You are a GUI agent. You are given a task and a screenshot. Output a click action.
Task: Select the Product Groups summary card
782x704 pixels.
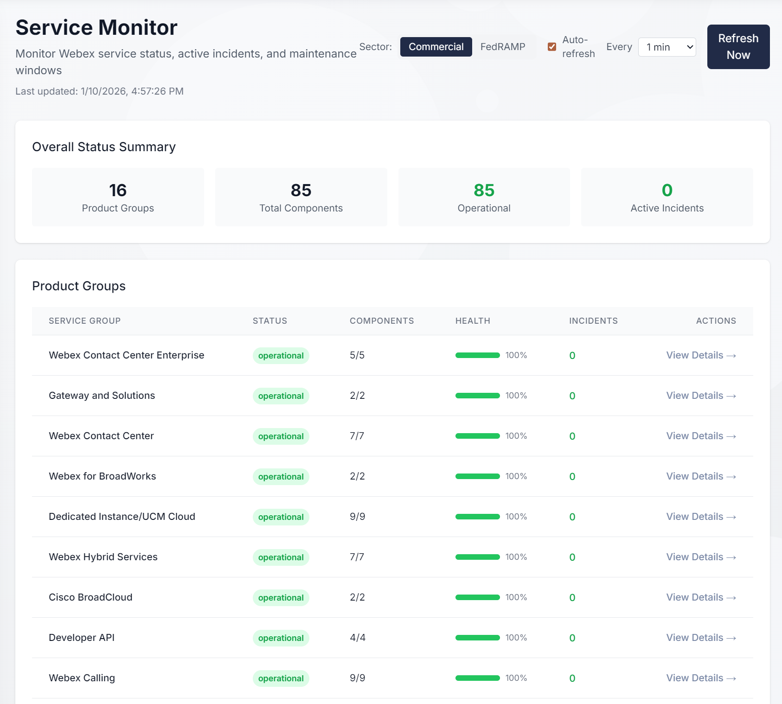point(117,197)
